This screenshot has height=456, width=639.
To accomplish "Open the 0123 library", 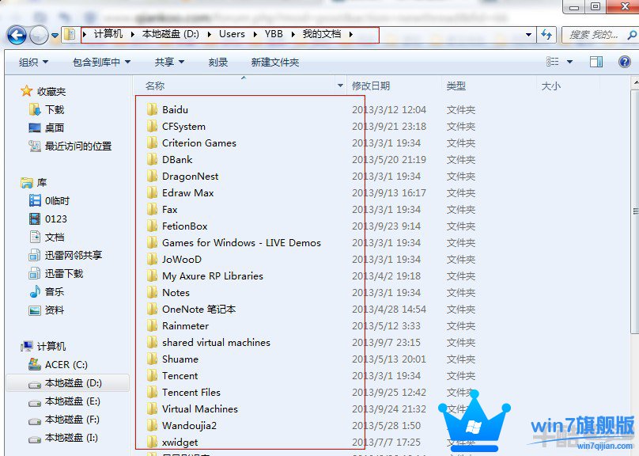I will [x=48, y=219].
